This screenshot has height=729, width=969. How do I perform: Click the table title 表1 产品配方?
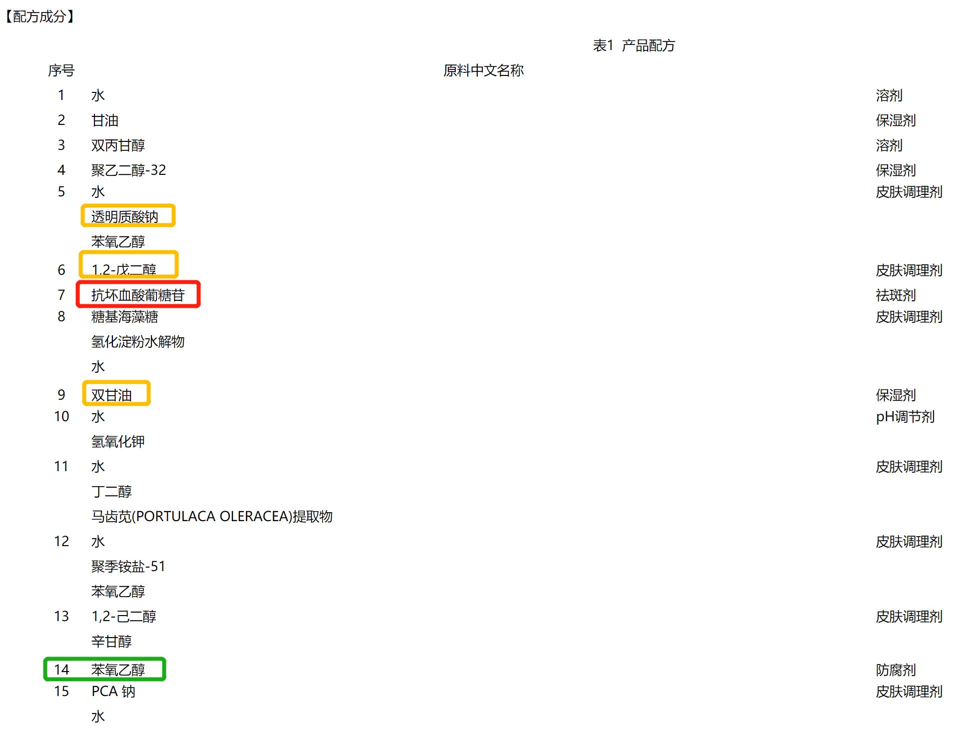coord(633,46)
